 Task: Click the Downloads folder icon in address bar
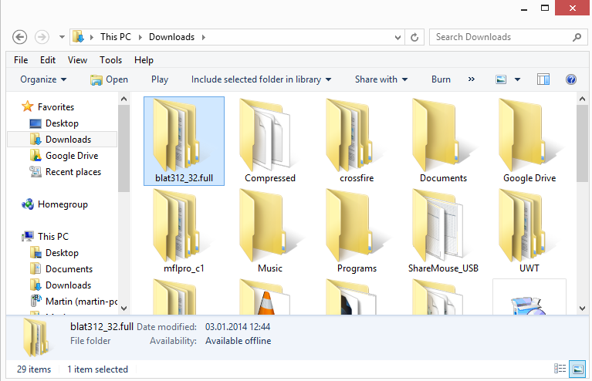click(x=78, y=37)
